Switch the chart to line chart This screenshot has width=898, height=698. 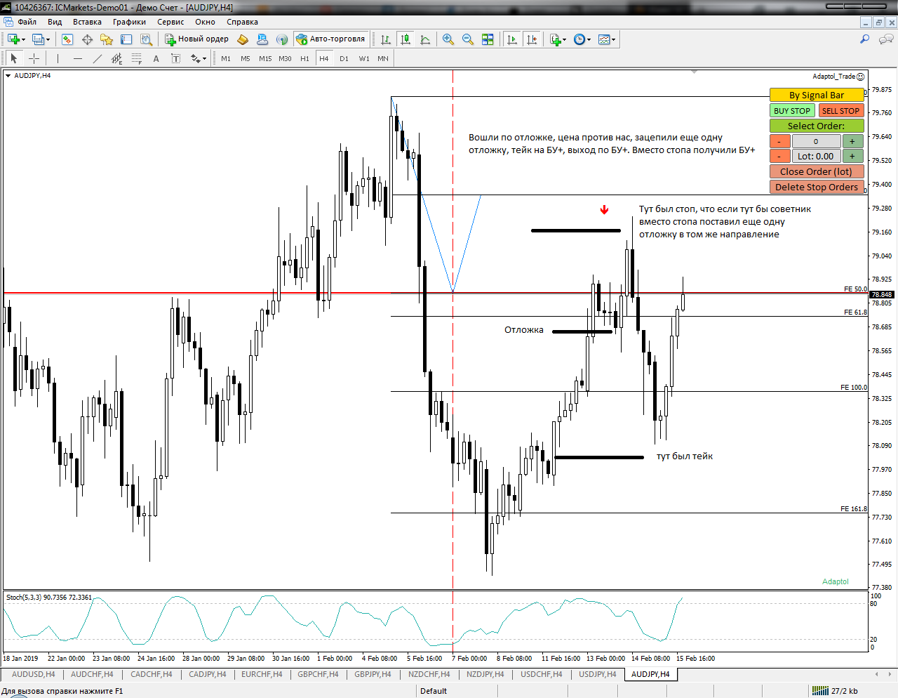click(425, 39)
